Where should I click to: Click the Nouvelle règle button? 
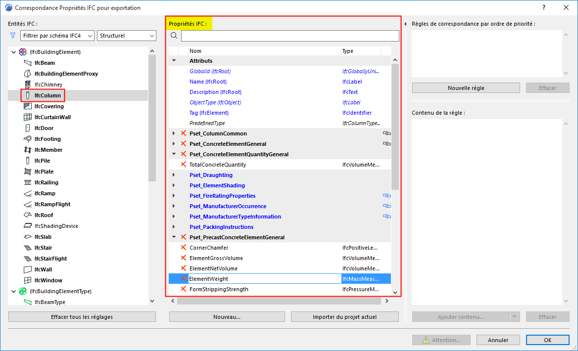[466, 88]
